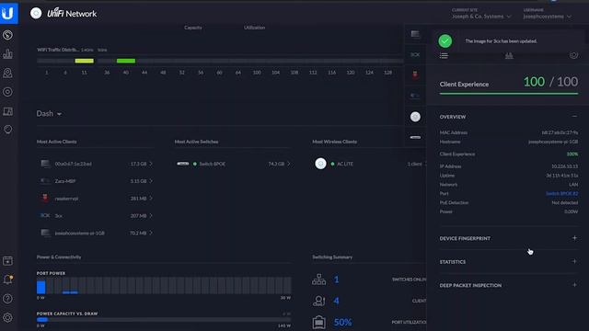
Task: Switch to the AP disc icon in the property strip
Action: coord(415,117)
